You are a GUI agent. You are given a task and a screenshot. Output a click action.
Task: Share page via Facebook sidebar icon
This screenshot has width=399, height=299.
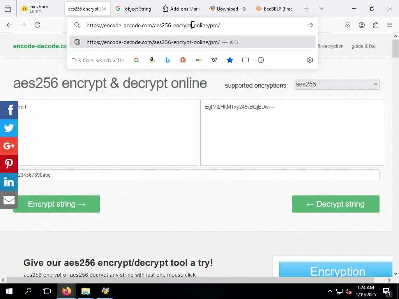9,110
